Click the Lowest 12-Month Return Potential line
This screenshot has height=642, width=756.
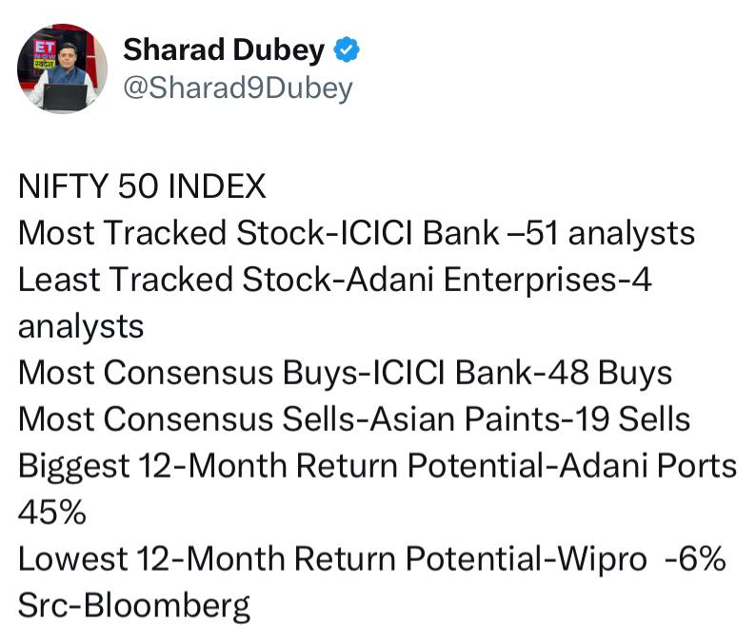(x=371, y=558)
